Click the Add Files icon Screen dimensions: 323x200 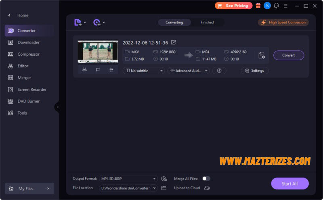(x=78, y=22)
